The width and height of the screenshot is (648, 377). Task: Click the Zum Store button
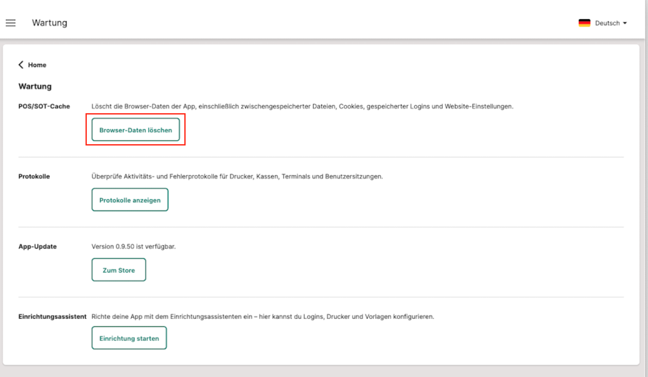(118, 270)
